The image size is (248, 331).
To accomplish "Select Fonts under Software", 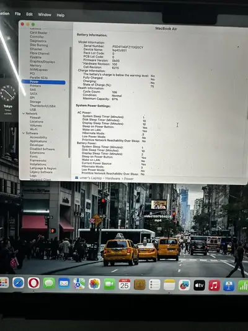I will [x=33, y=156].
